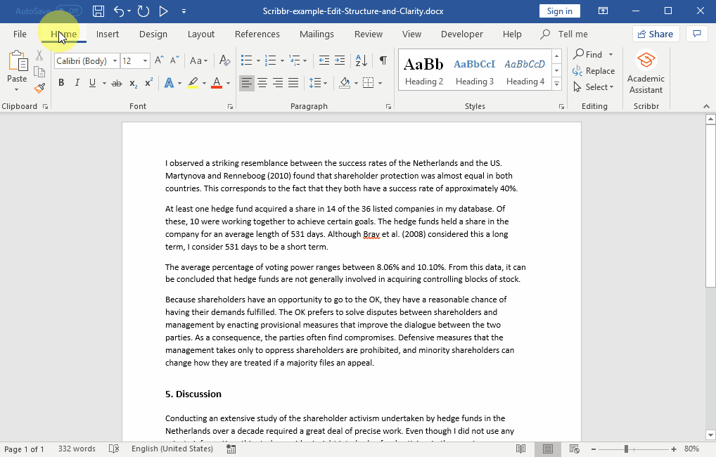Click the Sort icon
The height and width of the screenshot is (457, 716).
click(x=363, y=61)
